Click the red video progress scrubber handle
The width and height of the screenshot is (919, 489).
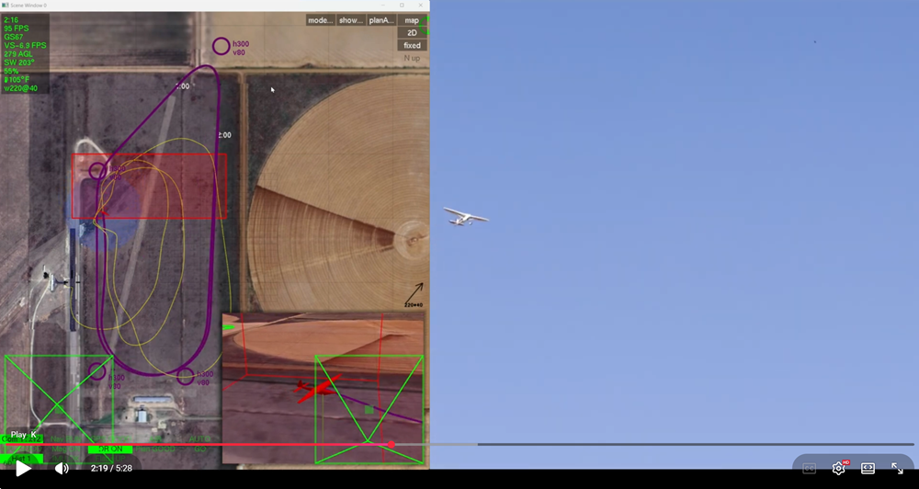(x=391, y=445)
